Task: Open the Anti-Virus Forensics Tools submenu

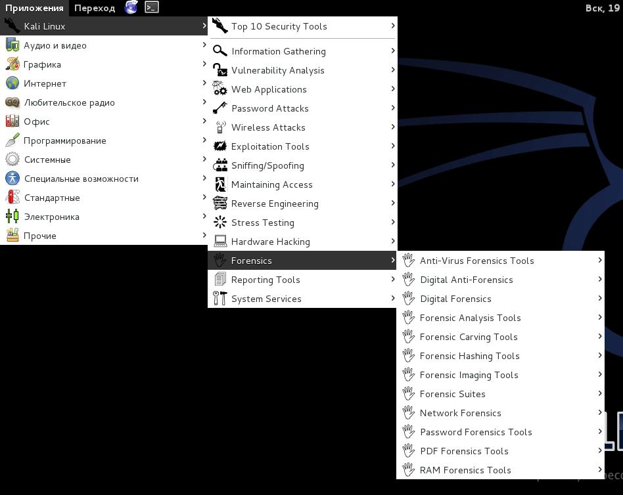Action: [x=501, y=261]
